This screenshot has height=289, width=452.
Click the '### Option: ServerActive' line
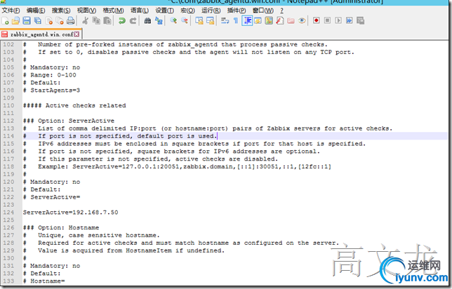pyautogui.click(x=69, y=121)
